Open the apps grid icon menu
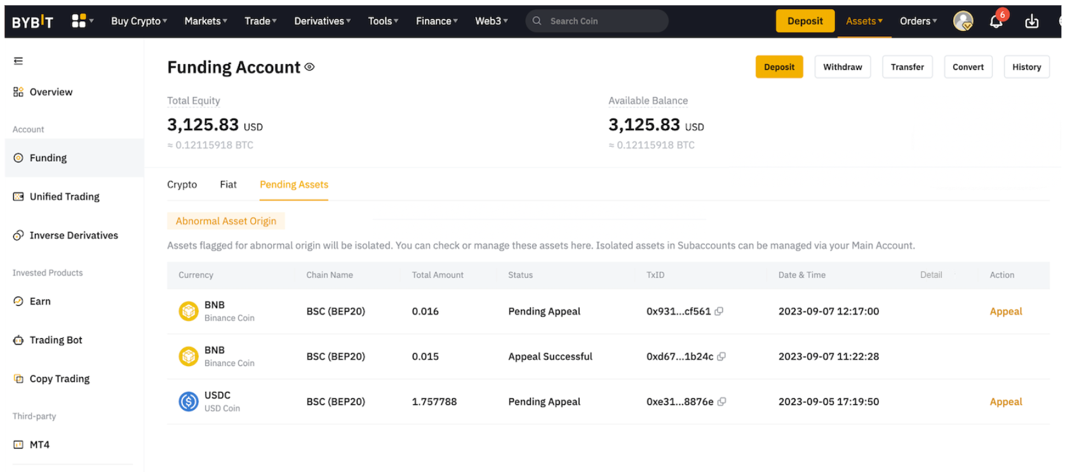Viewport: 1072px width, 472px height. [x=79, y=21]
